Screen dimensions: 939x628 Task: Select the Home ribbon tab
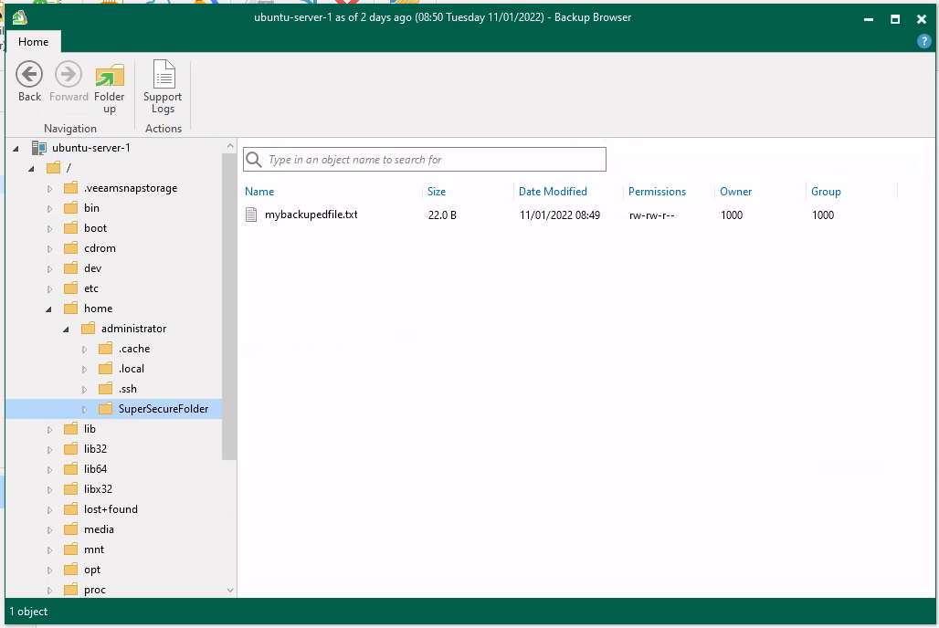pos(33,42)
